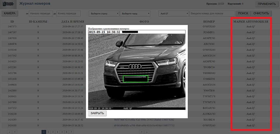The image size is (280, 134).
Task: Open page 3 of the journal
Action: (x=53, y=132)
